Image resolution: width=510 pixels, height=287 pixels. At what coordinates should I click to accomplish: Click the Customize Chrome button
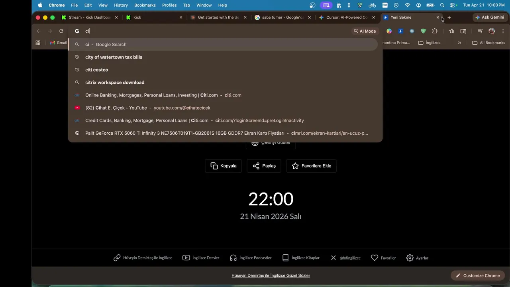(x=478, y=275)
